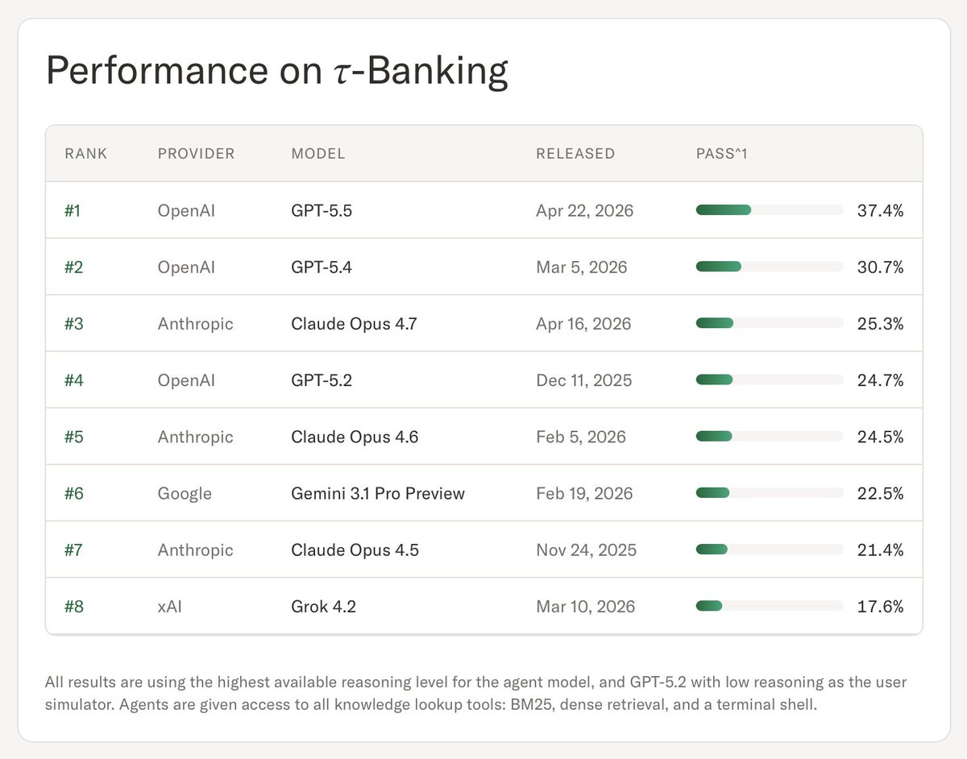
Task: Click the GPT-5.4 model name
Action: 322,267
